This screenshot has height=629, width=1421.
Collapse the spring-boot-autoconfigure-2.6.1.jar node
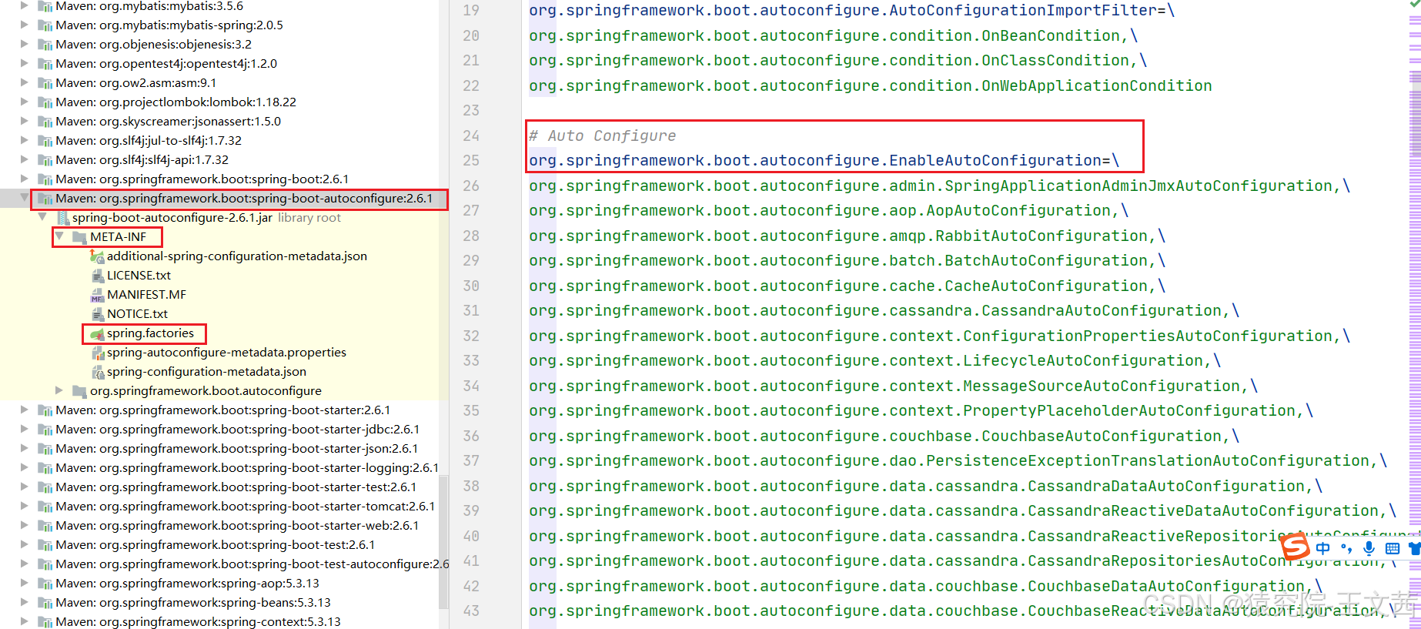(42, 217)
